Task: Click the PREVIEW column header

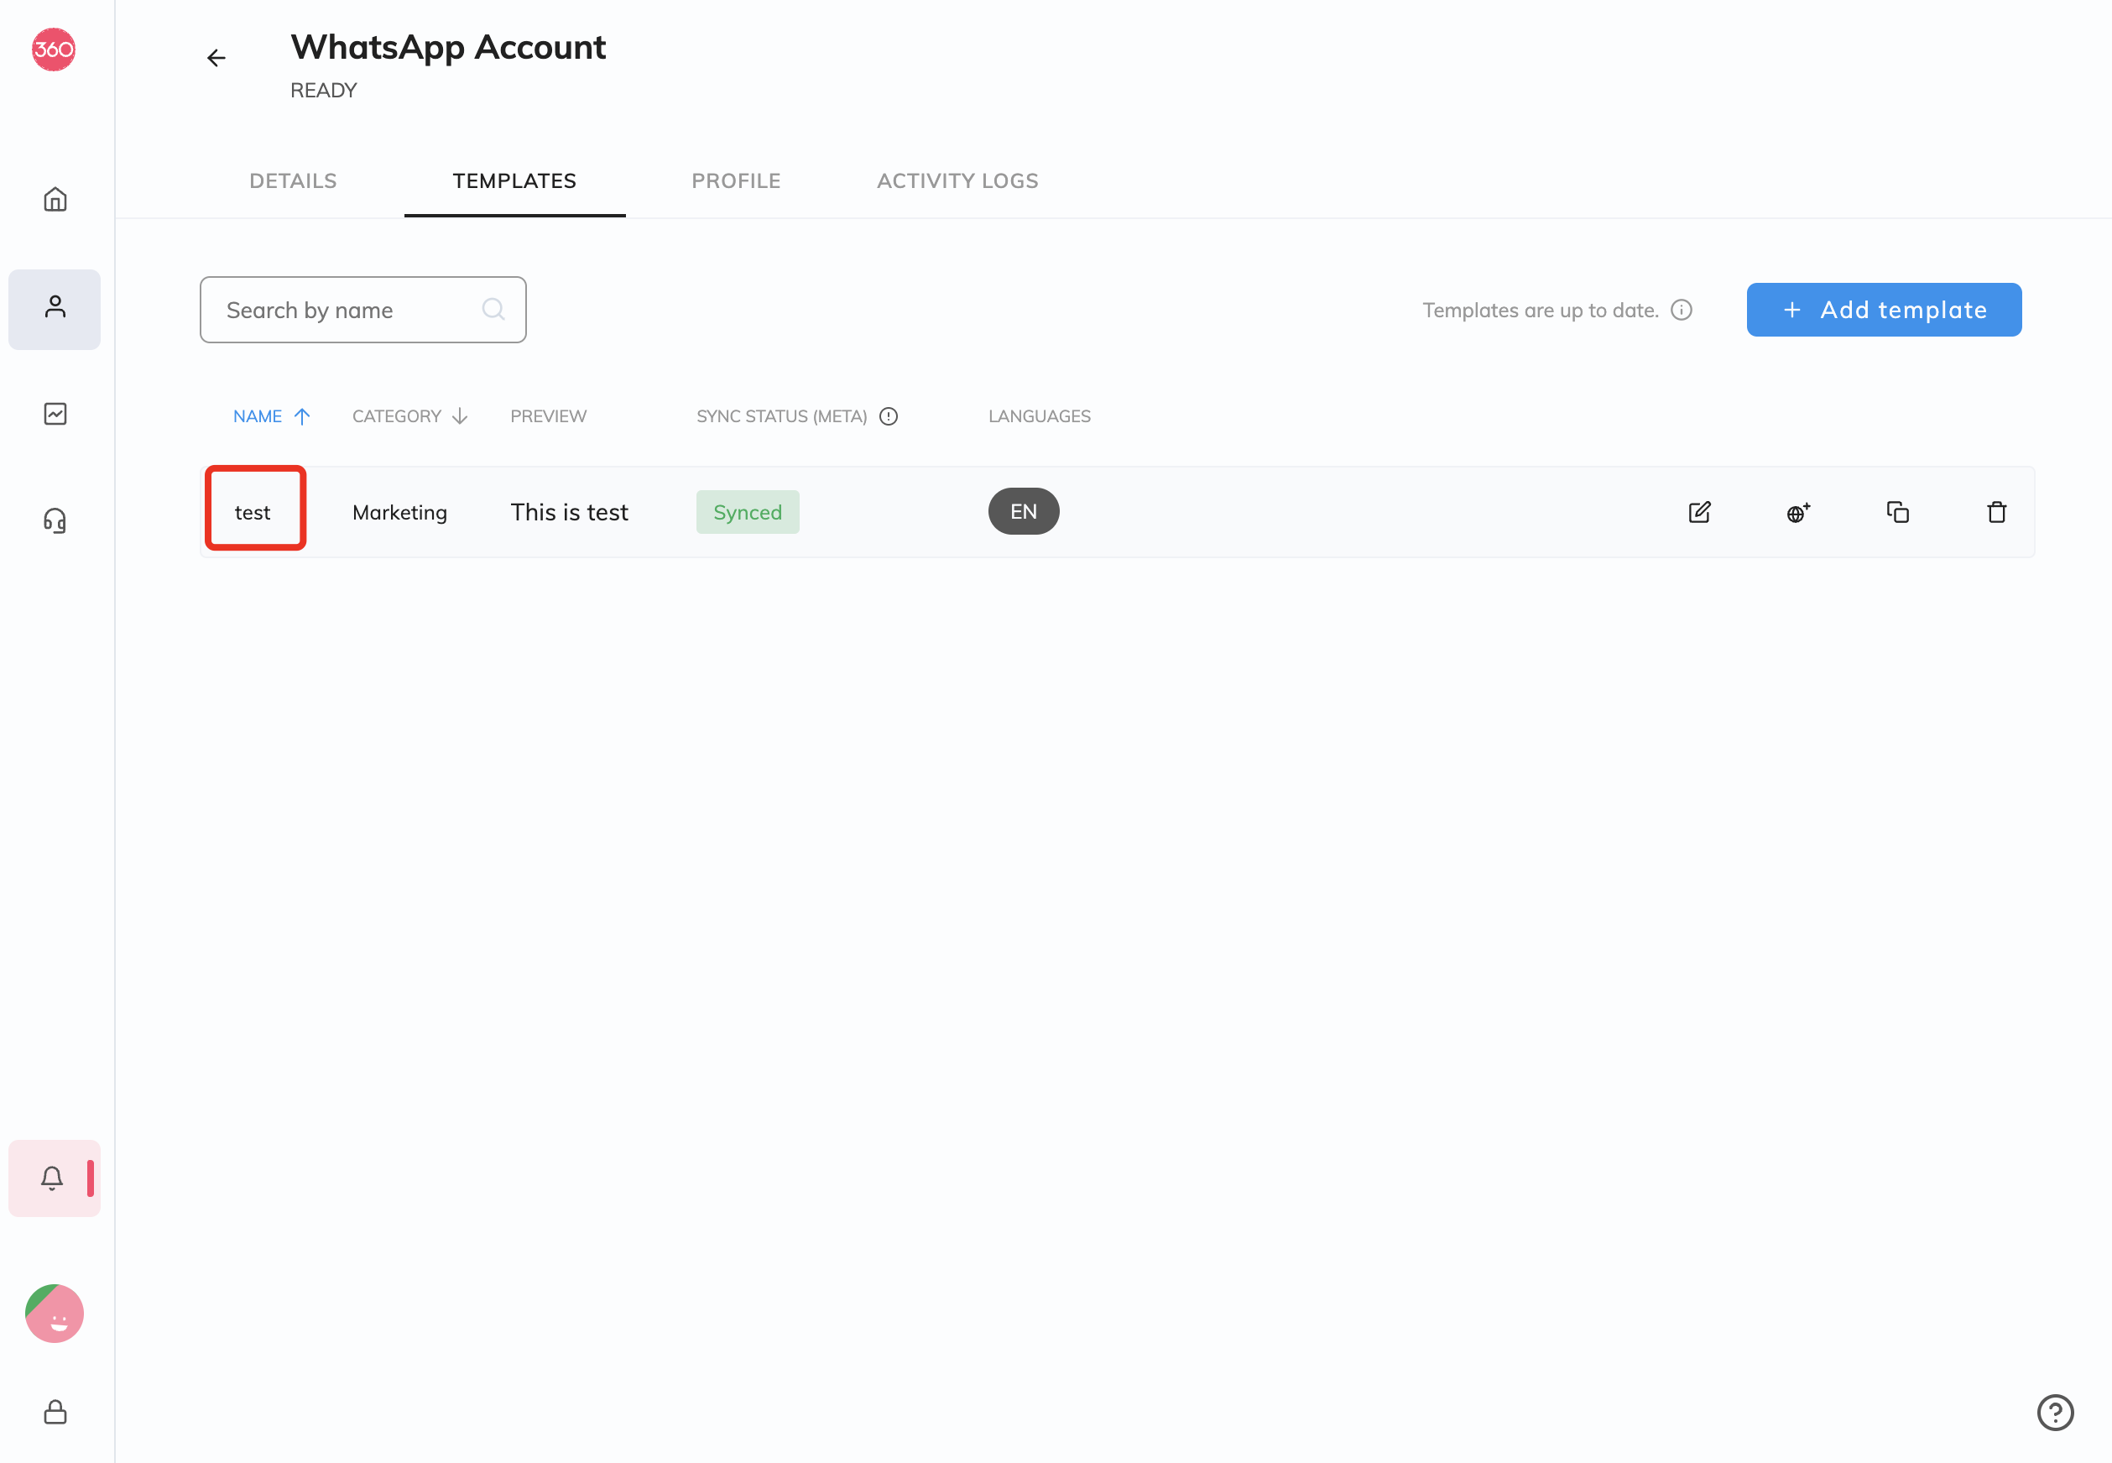Action: click(x=548, y=417)
